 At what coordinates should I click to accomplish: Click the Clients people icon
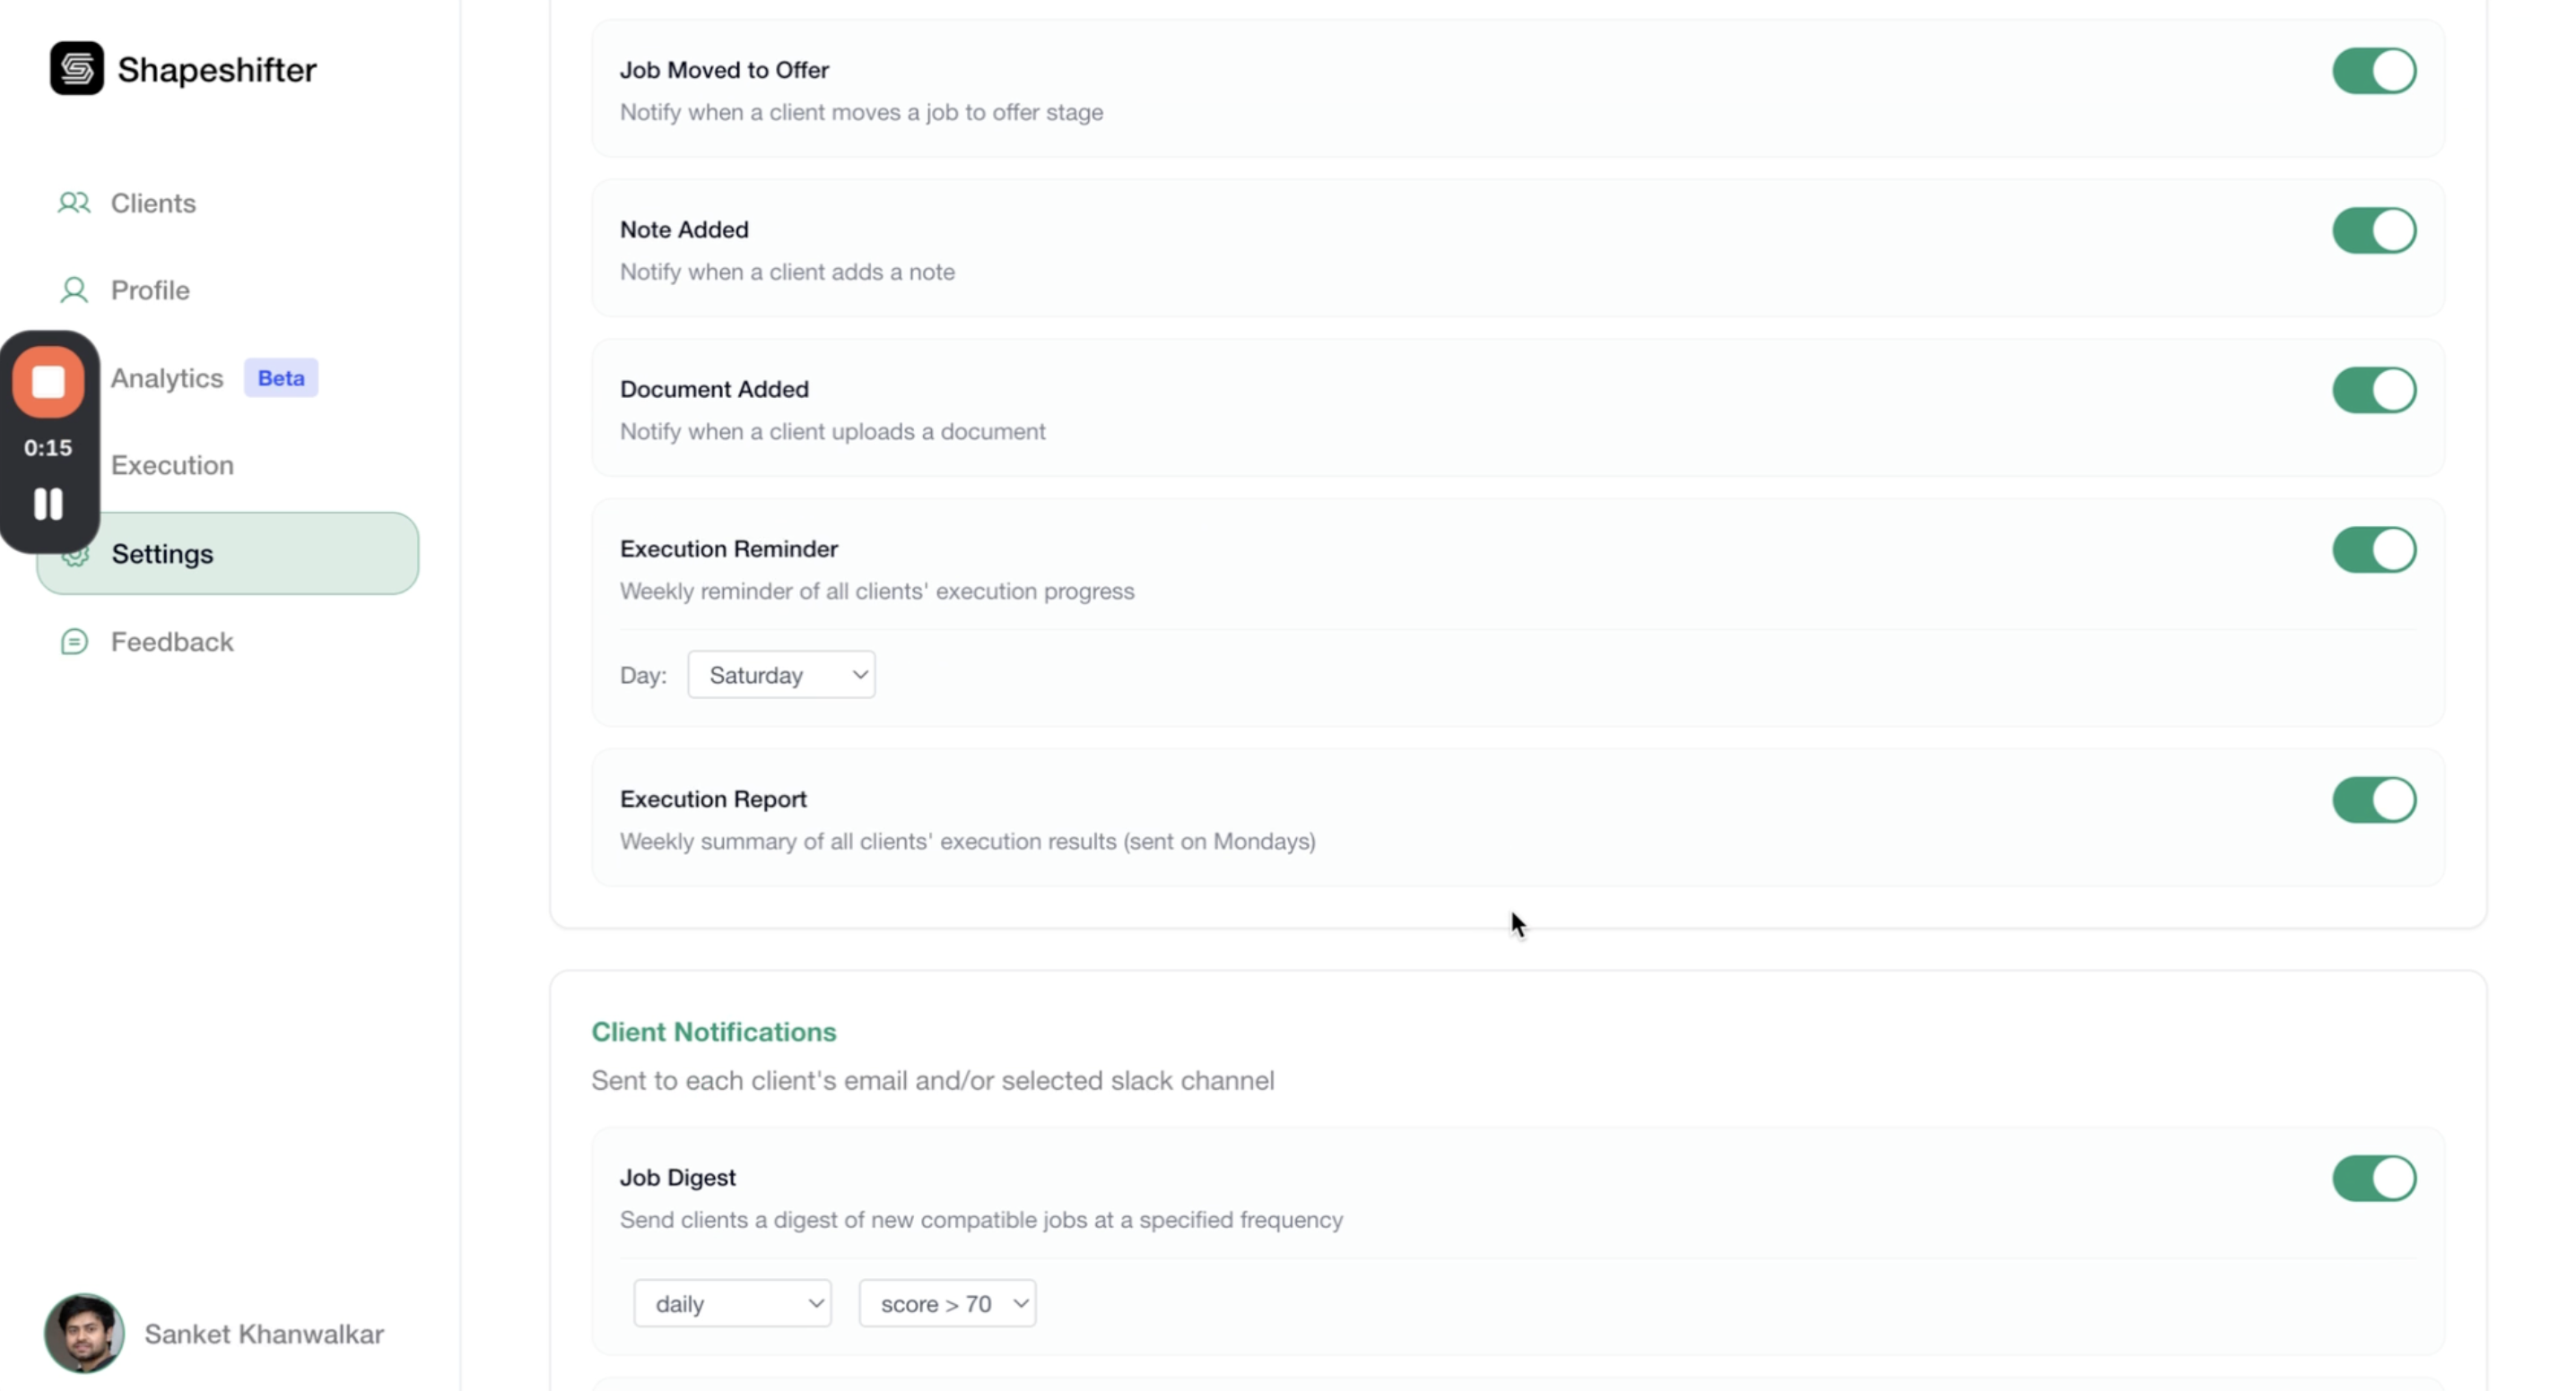[x=74, y=203]
